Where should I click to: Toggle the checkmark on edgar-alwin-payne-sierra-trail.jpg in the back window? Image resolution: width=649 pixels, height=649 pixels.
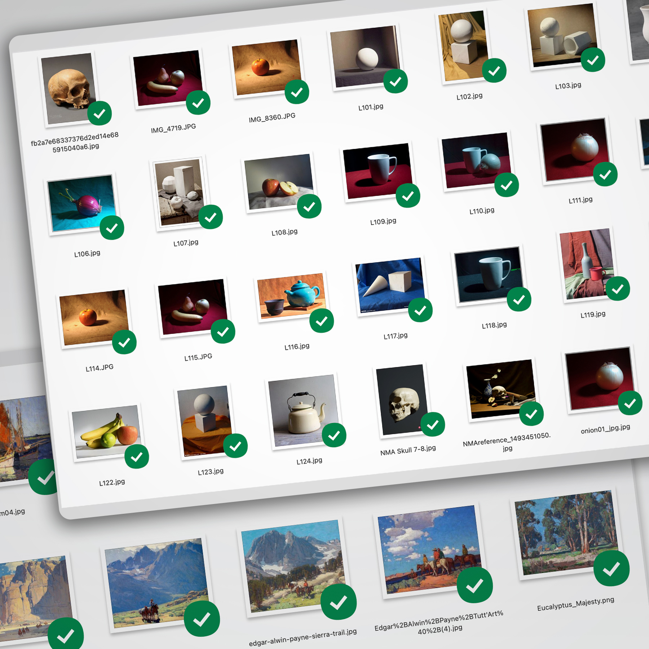click(x=339, y=602)
